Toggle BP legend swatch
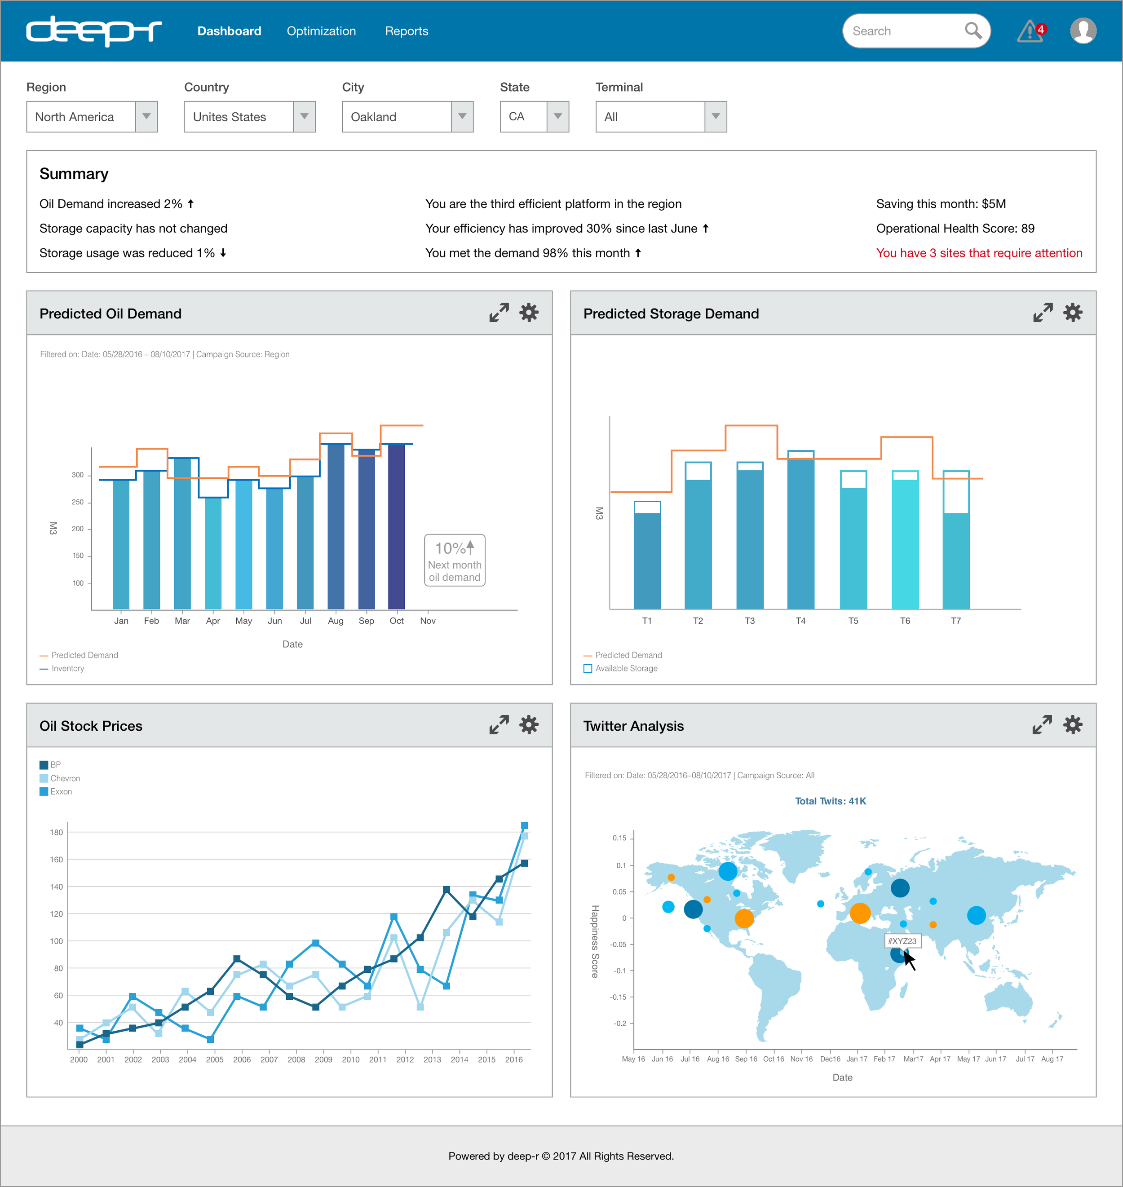Viewport: 1123px width, 1187px height. point(44,765)
